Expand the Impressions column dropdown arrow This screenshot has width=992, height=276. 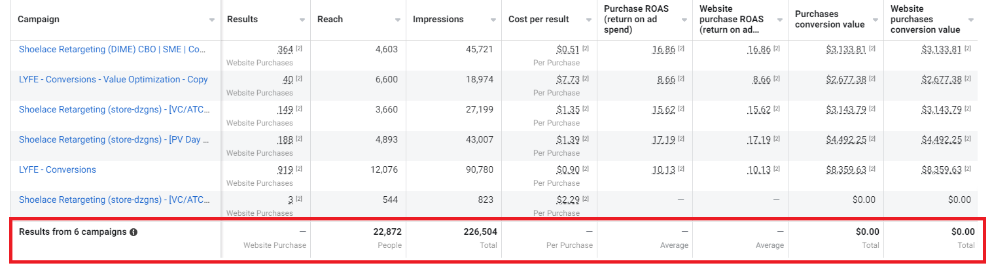click(493, 20)
